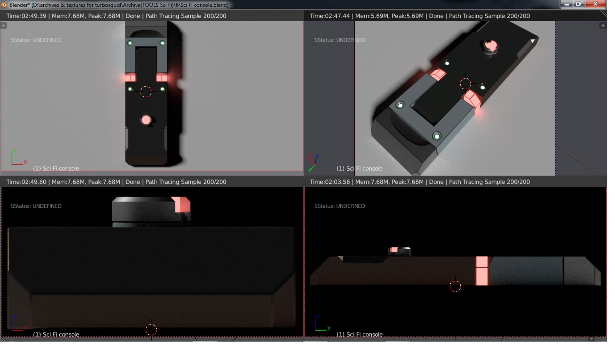The width and height of the screenshot is (615, 347).
Task: Expand the hidden region plus at the bottom-right viewport
Action: coord(592,339)
